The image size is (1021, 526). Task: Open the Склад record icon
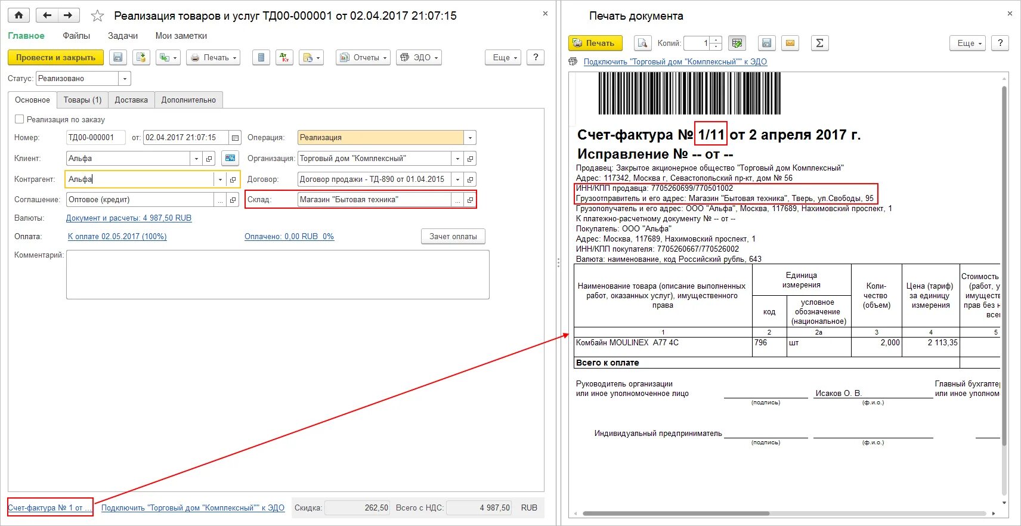coord(470,200)
